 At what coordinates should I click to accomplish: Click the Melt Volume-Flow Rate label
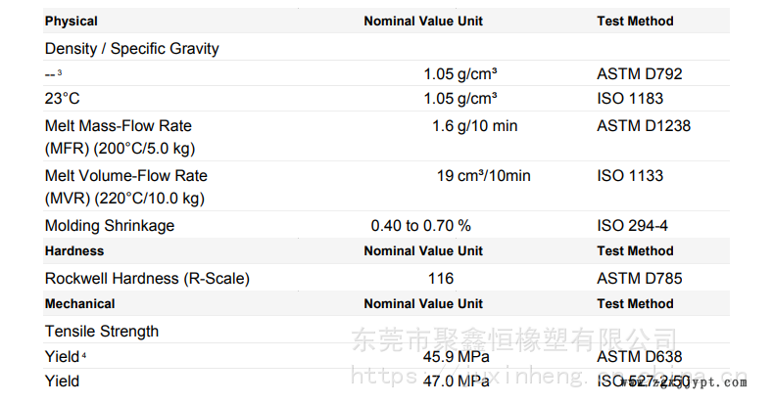pos(126,176)
